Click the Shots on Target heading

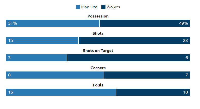point(98,51)
